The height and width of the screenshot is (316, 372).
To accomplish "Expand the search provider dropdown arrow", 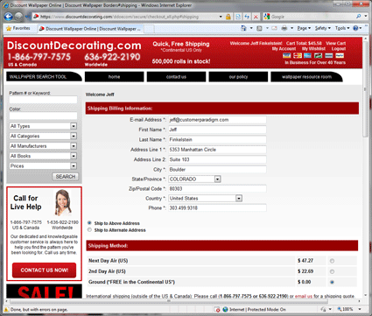I will [366, 17].
